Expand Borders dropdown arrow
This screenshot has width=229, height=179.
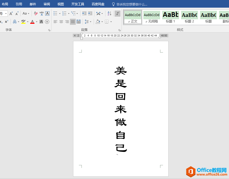pyautogui.click(x=111, y=22)
